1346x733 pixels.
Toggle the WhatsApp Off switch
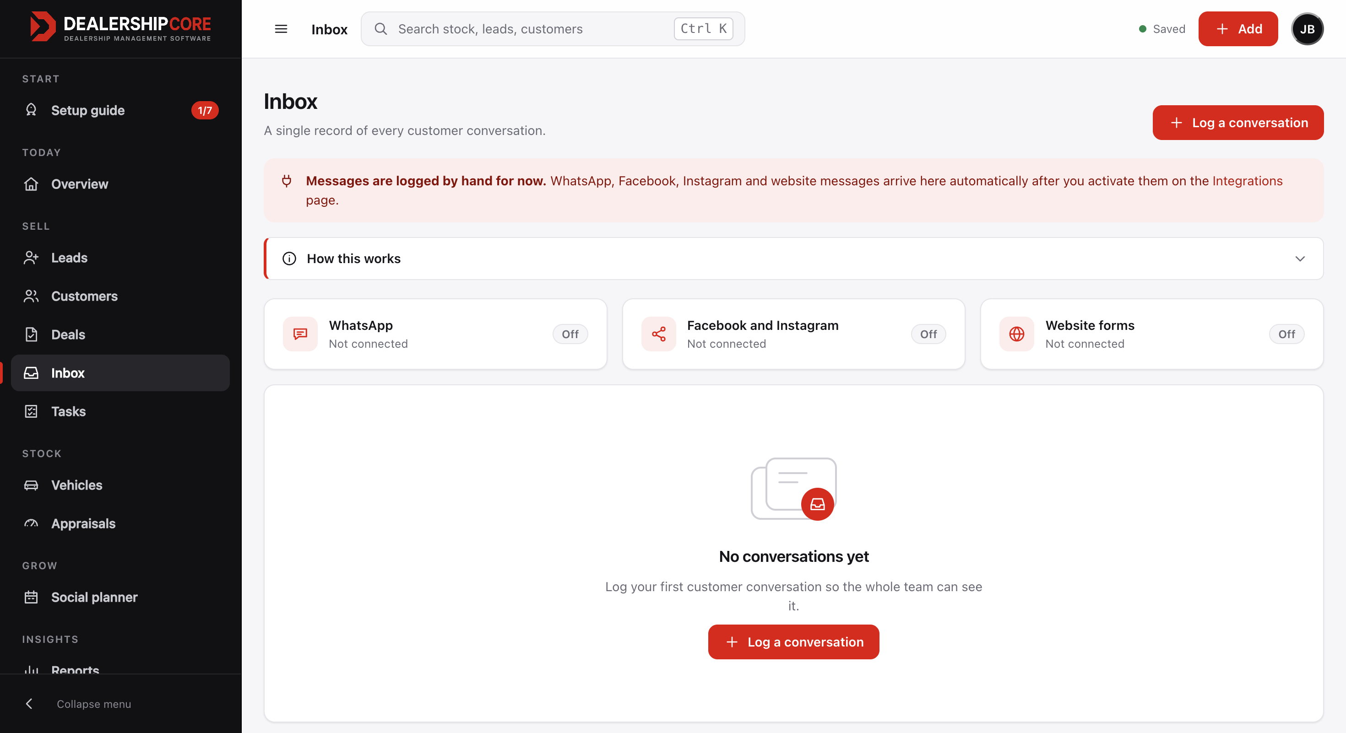[x=570, y=334]
